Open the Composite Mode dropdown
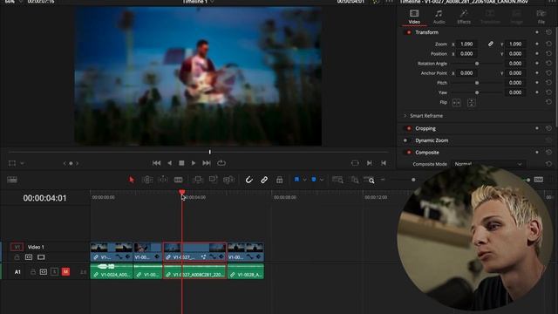 pos(488,164)
